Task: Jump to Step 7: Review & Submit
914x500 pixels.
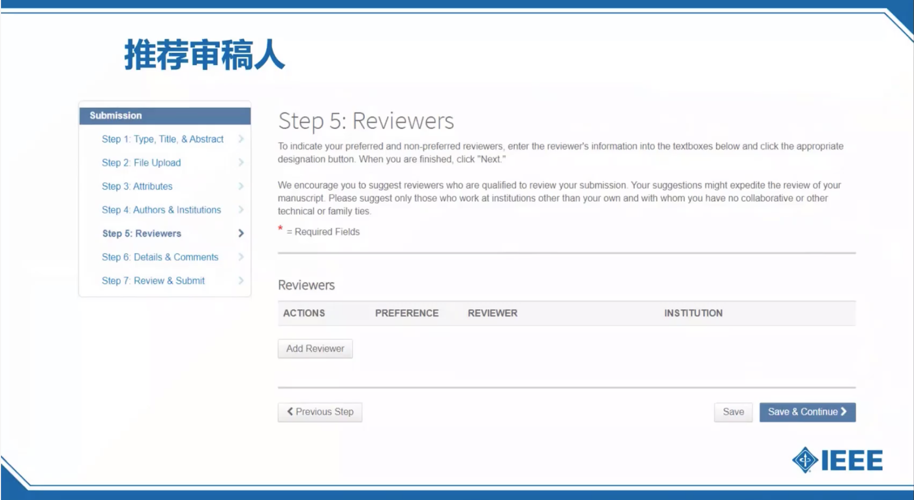Action: pyautogui.click(x=153, y=281)
